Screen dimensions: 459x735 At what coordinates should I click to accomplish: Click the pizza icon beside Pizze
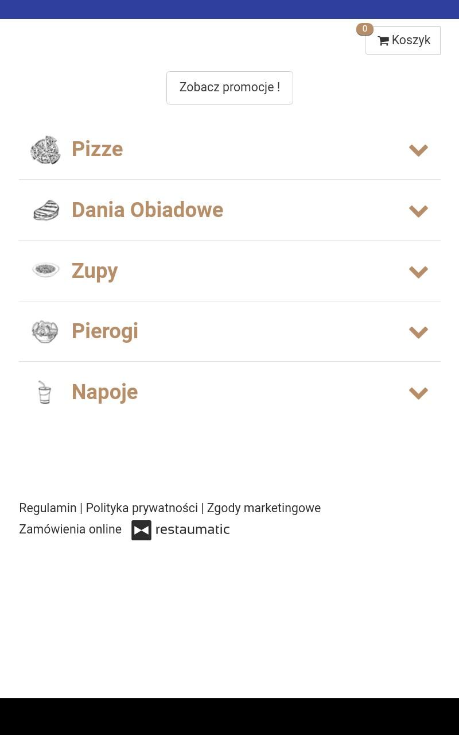point(45,150)
